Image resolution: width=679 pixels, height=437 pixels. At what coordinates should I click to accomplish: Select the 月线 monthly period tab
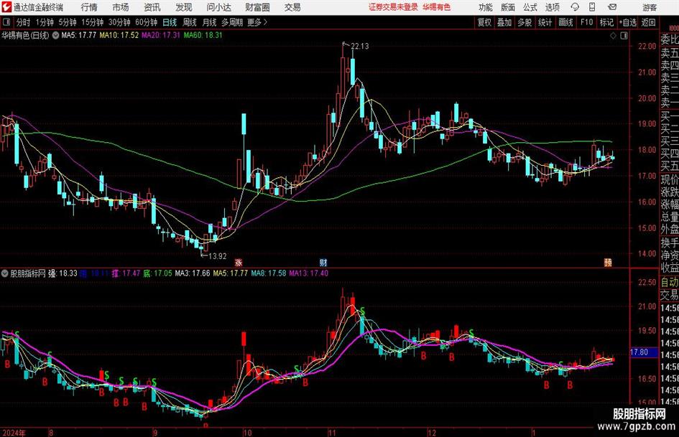(x=210, y=22)
